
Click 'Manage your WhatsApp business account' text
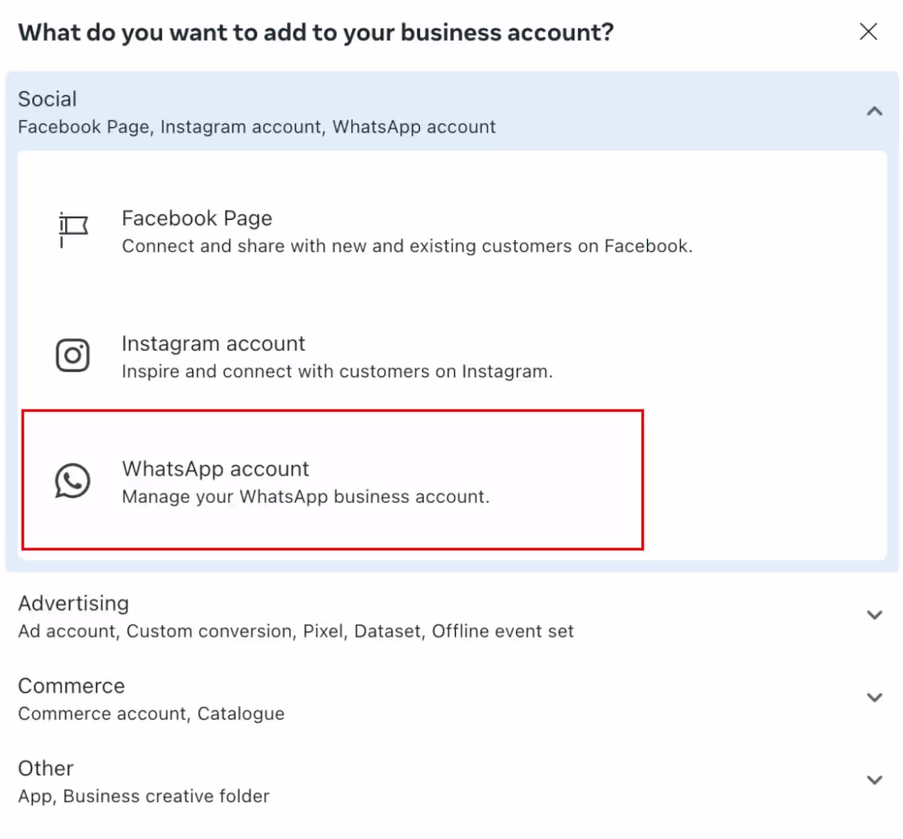pyautogui.click(x=306, y=496)
